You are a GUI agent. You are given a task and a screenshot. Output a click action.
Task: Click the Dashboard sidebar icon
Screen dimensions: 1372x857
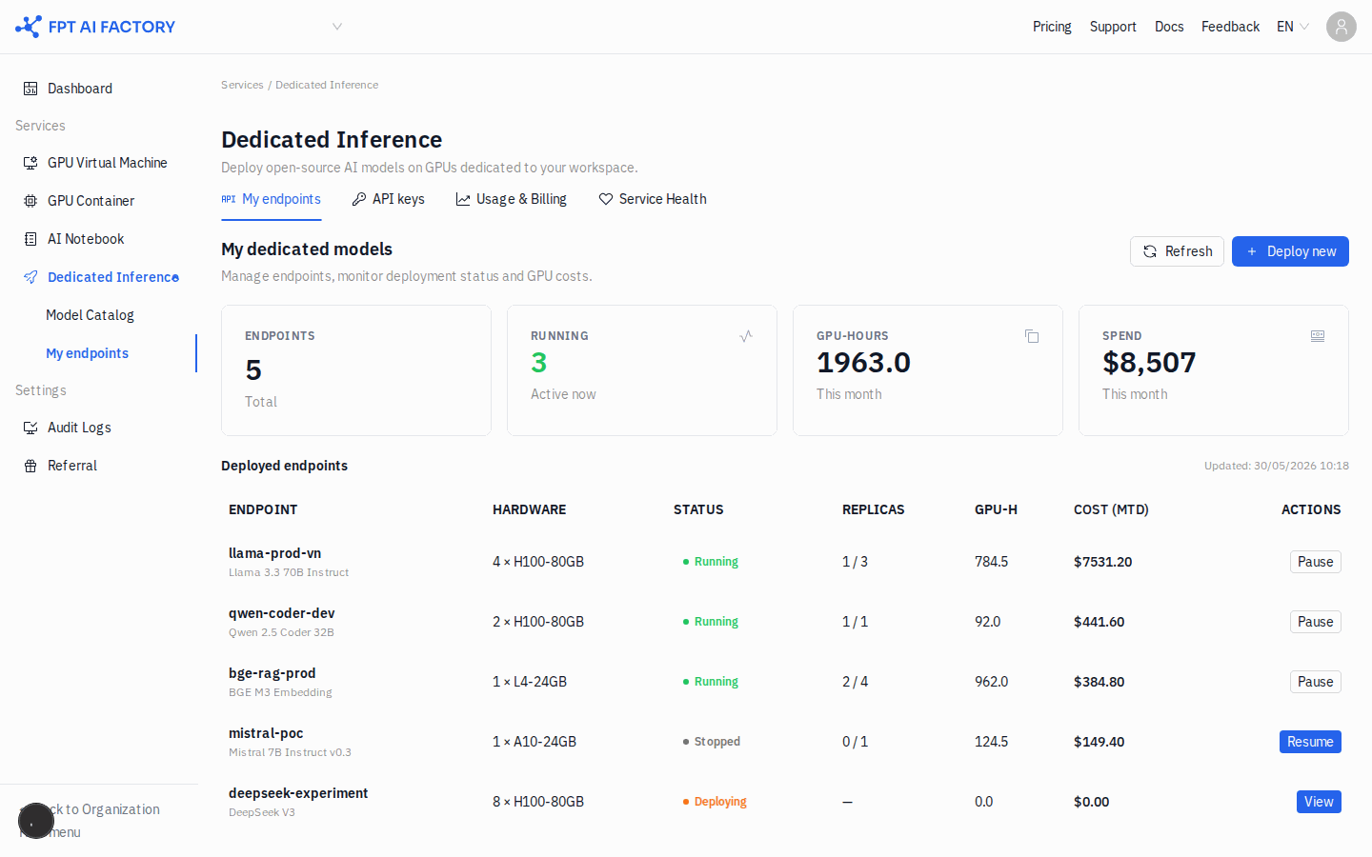click(30, 89)
